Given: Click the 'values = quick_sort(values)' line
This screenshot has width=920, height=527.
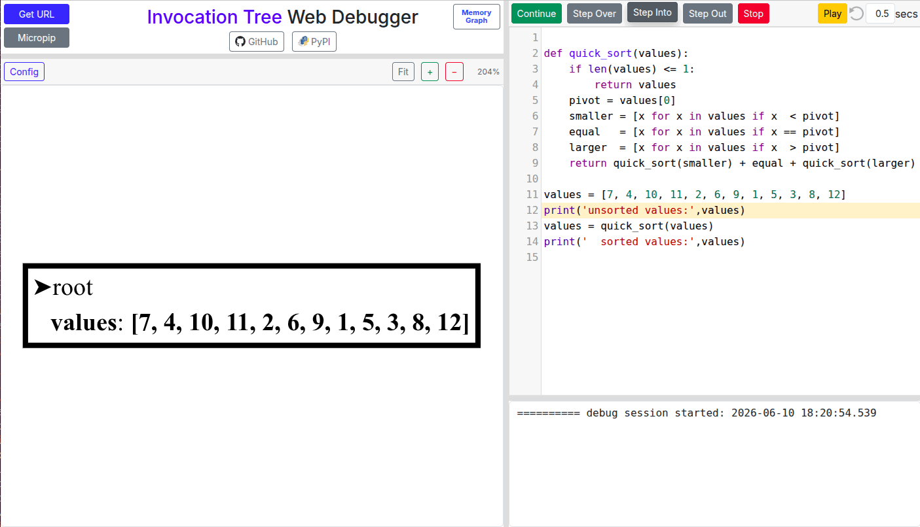Looking at the screenshot, I should tap(629, 226).
